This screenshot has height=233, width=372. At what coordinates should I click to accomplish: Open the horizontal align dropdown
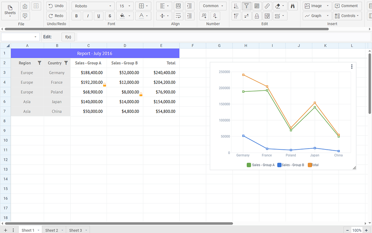pos(164,6)
